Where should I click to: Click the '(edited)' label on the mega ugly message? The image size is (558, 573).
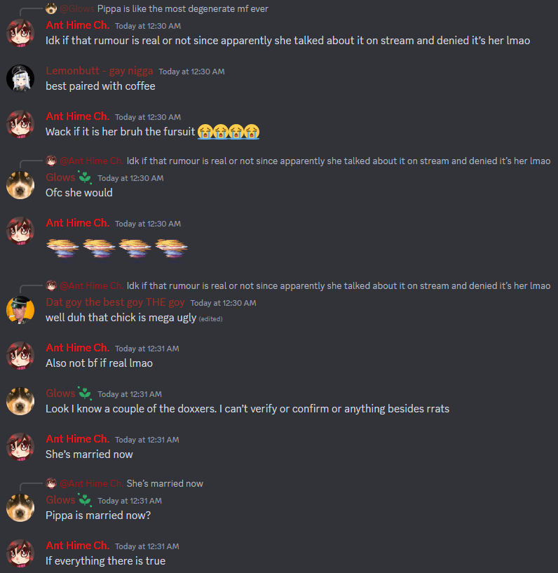tap(211, 318)
